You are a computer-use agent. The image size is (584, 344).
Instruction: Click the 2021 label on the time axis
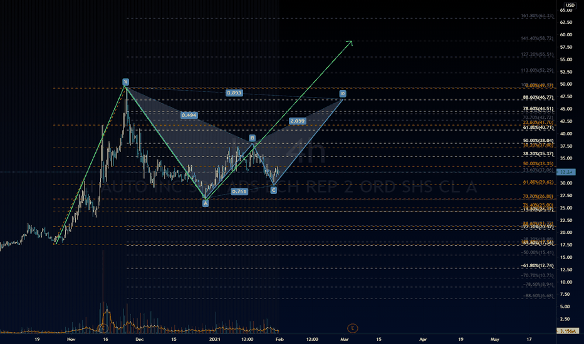coord(214,339)
